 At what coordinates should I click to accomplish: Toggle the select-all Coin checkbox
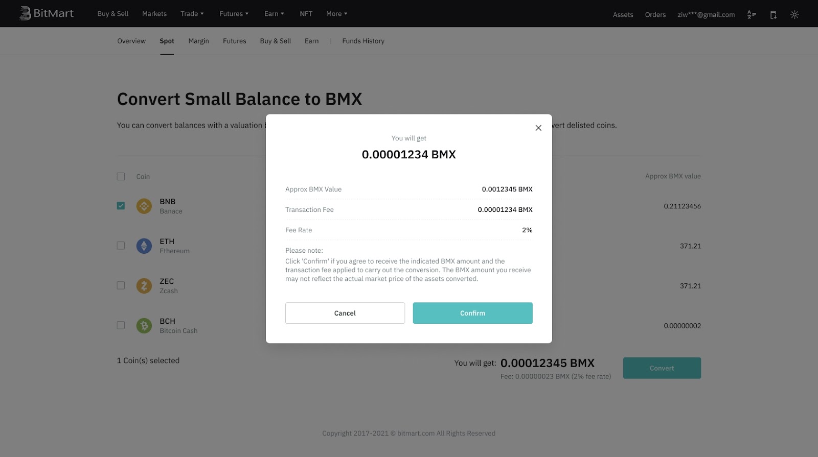click(121, 177)
